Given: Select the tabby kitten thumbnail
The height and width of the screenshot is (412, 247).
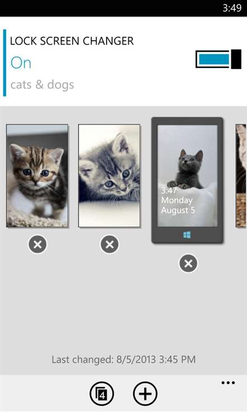Looking at the screenshot, I should coord(37,175).
